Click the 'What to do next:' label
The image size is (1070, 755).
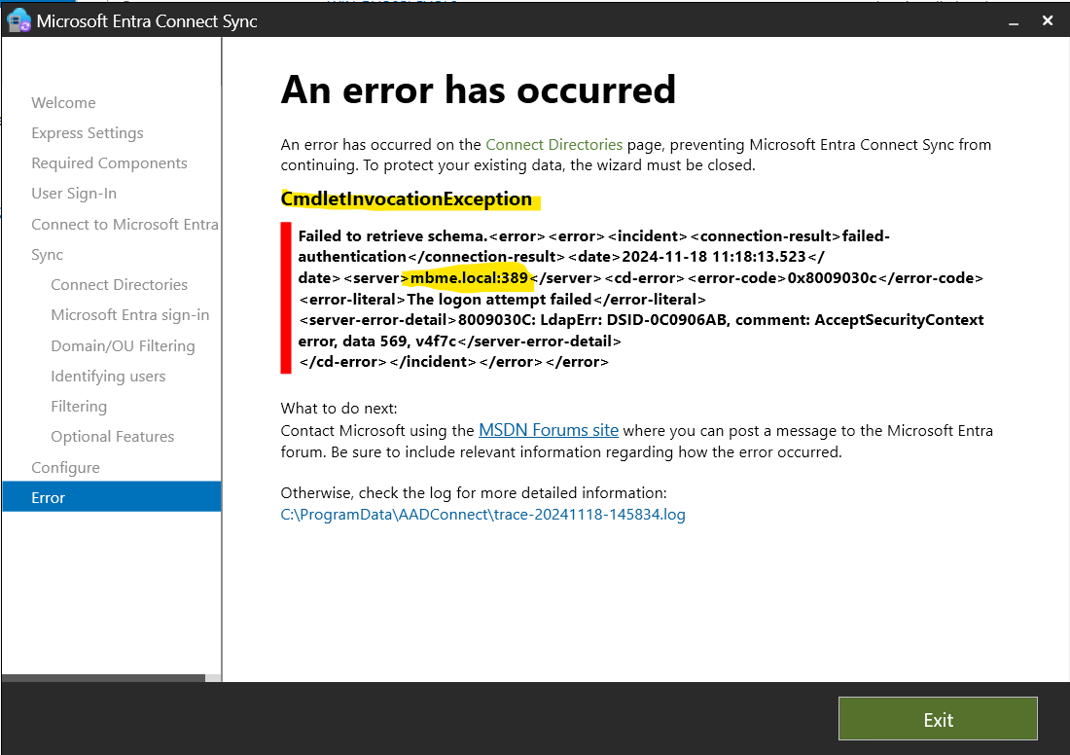339,409
